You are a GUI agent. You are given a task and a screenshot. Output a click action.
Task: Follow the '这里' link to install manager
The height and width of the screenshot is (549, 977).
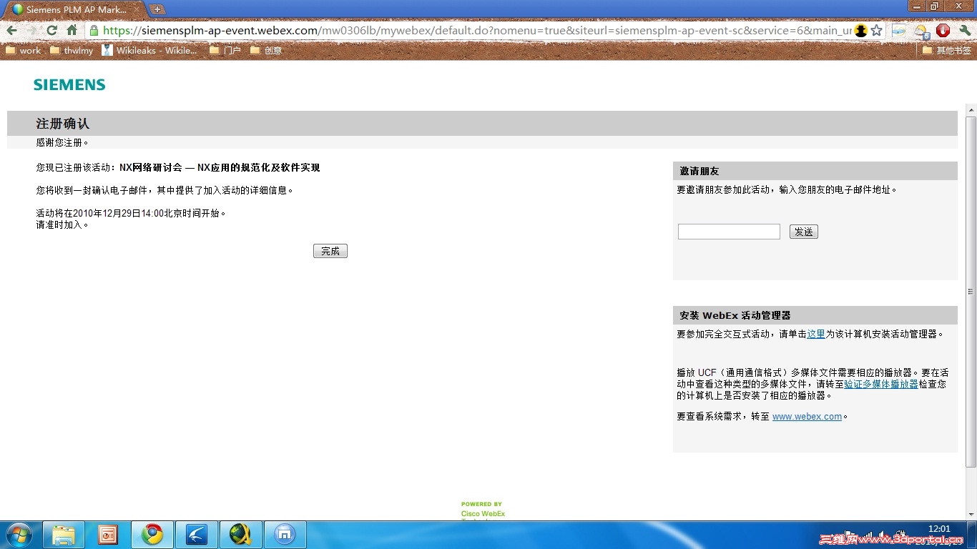tap(816, 334)
